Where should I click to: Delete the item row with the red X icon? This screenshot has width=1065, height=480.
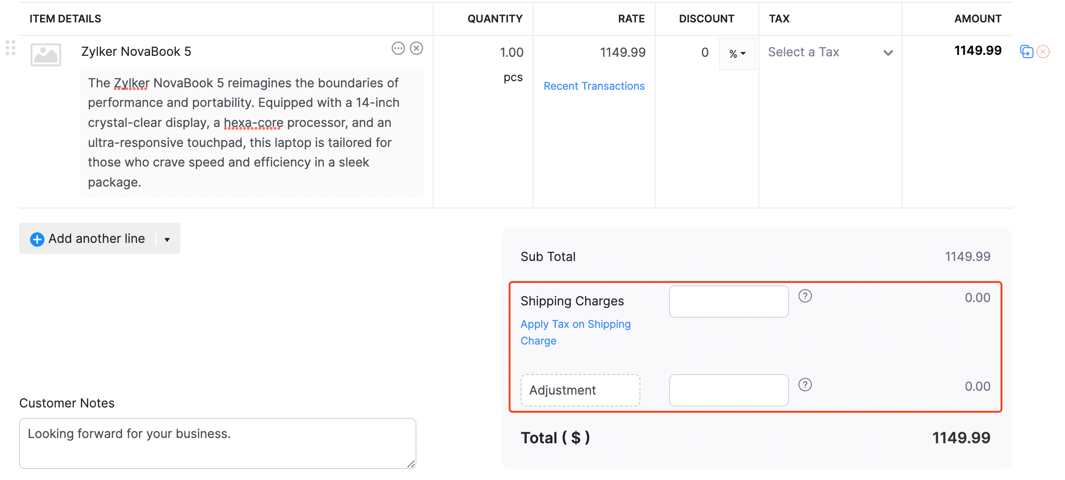pos(1044,52)
